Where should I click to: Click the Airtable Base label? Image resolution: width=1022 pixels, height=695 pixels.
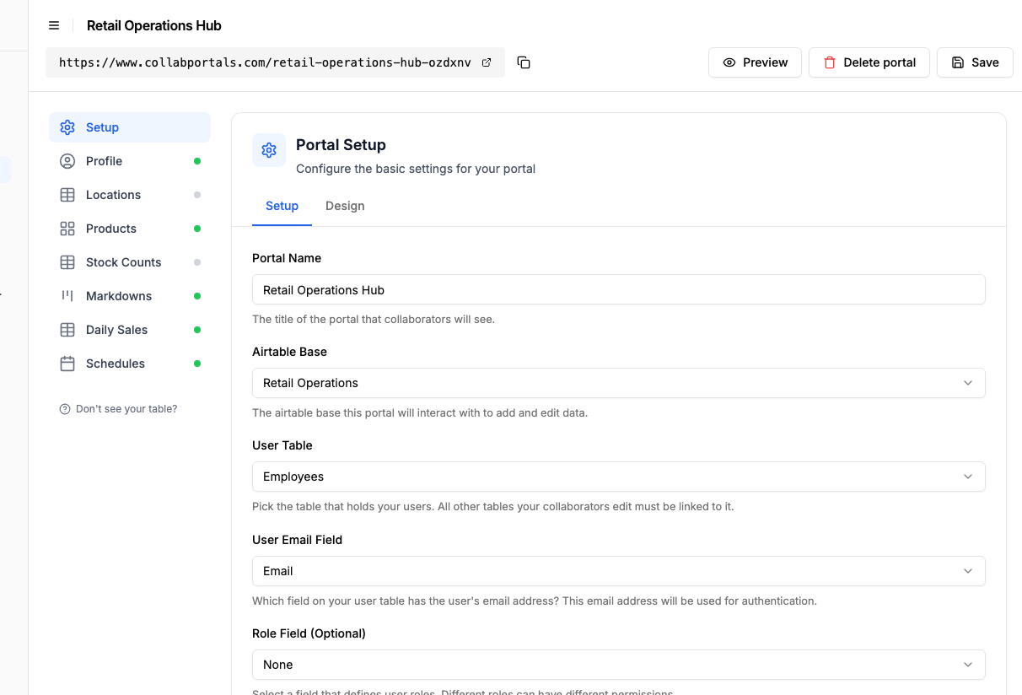[x=289, y=352]
